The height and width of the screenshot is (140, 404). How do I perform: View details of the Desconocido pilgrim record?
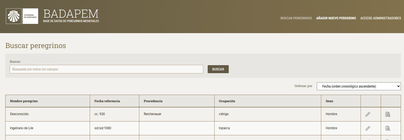(x=388, y=114)
